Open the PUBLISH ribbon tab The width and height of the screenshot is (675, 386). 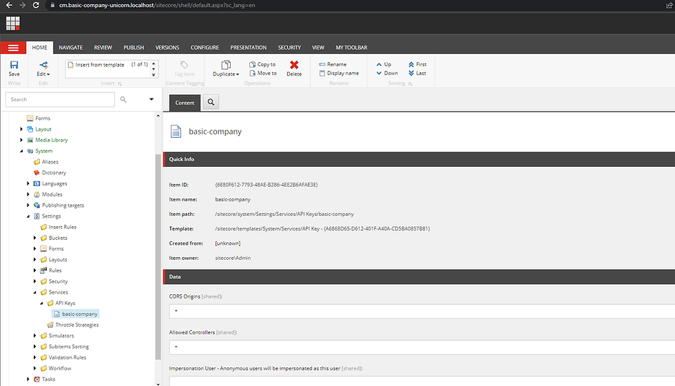click(134, 48)
